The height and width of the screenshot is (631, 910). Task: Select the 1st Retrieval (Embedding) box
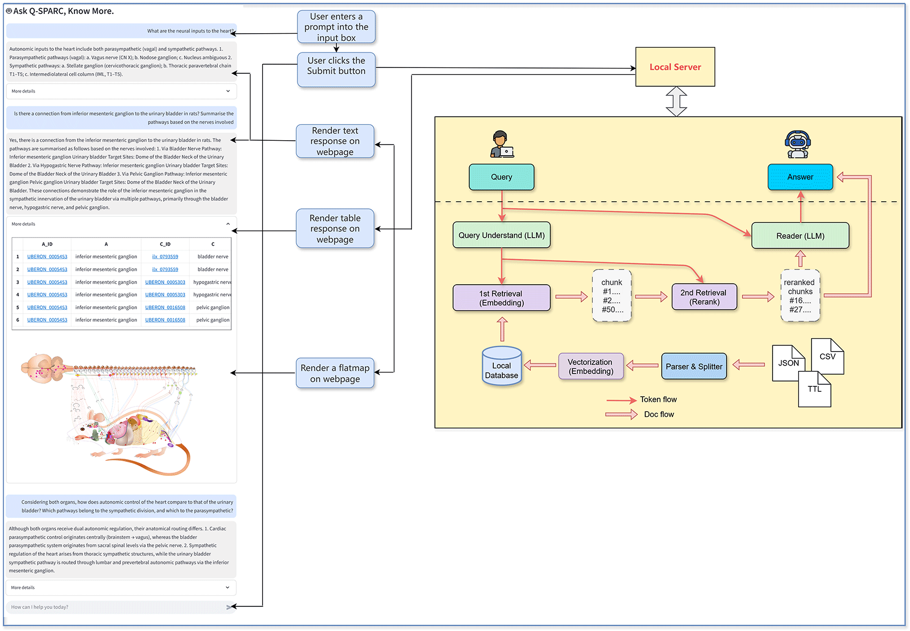click(x=502, y=298)
